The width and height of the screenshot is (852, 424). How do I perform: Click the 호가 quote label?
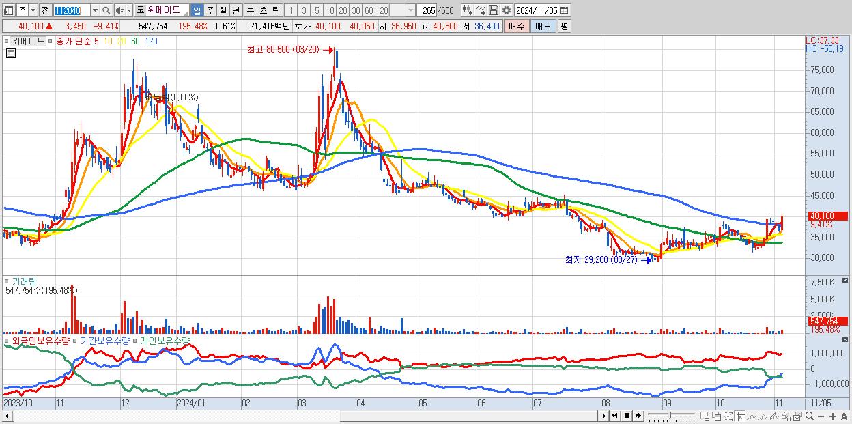pyautogui.click(x=302, y=26)
